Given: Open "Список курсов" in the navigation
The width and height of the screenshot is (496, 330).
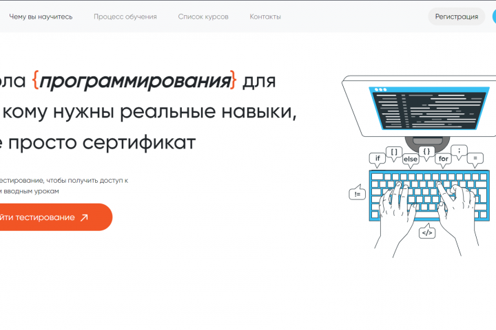Looking at the screenshot, I should (203, 16).
